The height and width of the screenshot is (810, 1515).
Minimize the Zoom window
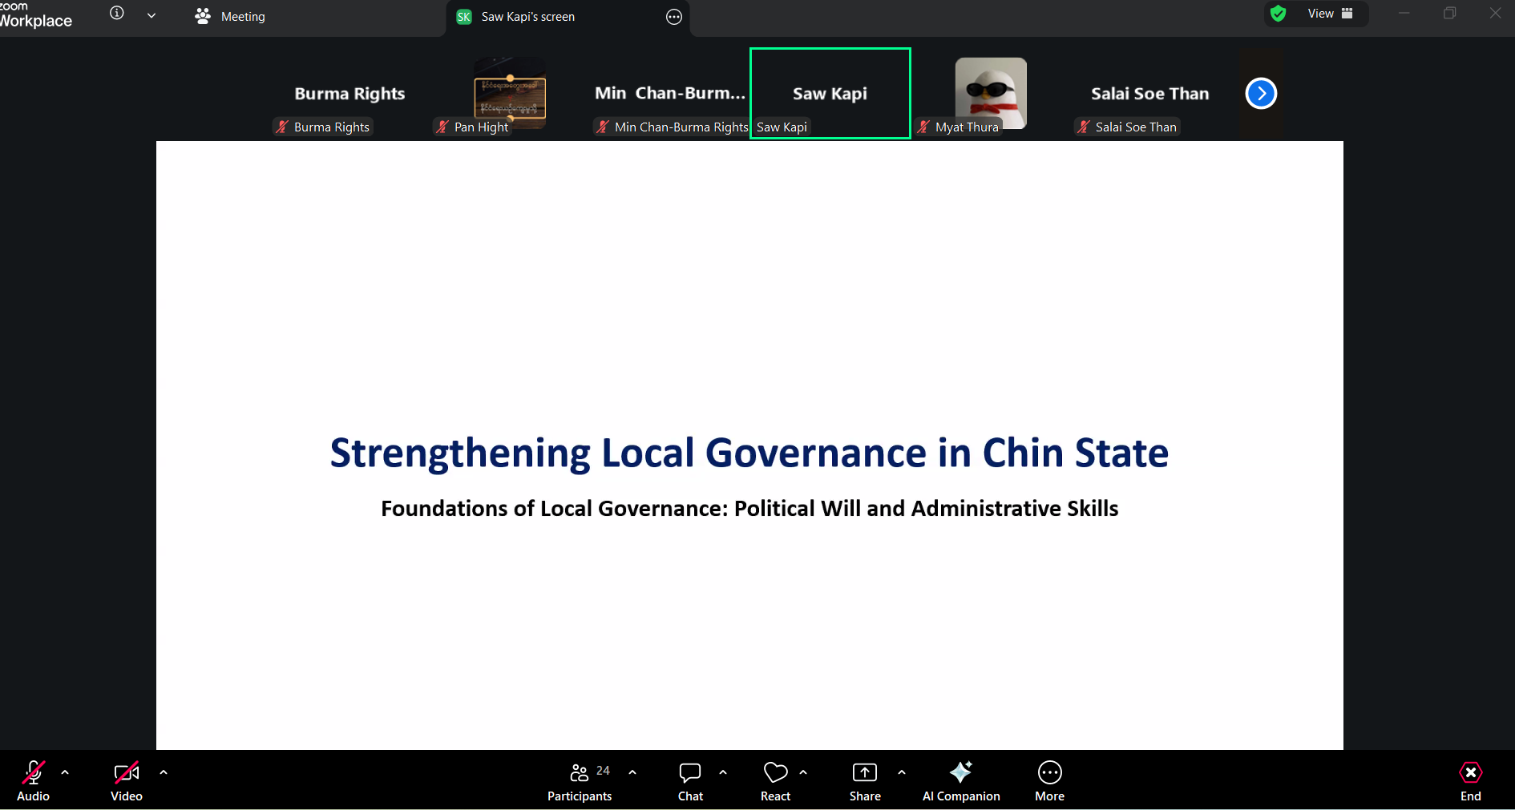[x=1404, y=13]
